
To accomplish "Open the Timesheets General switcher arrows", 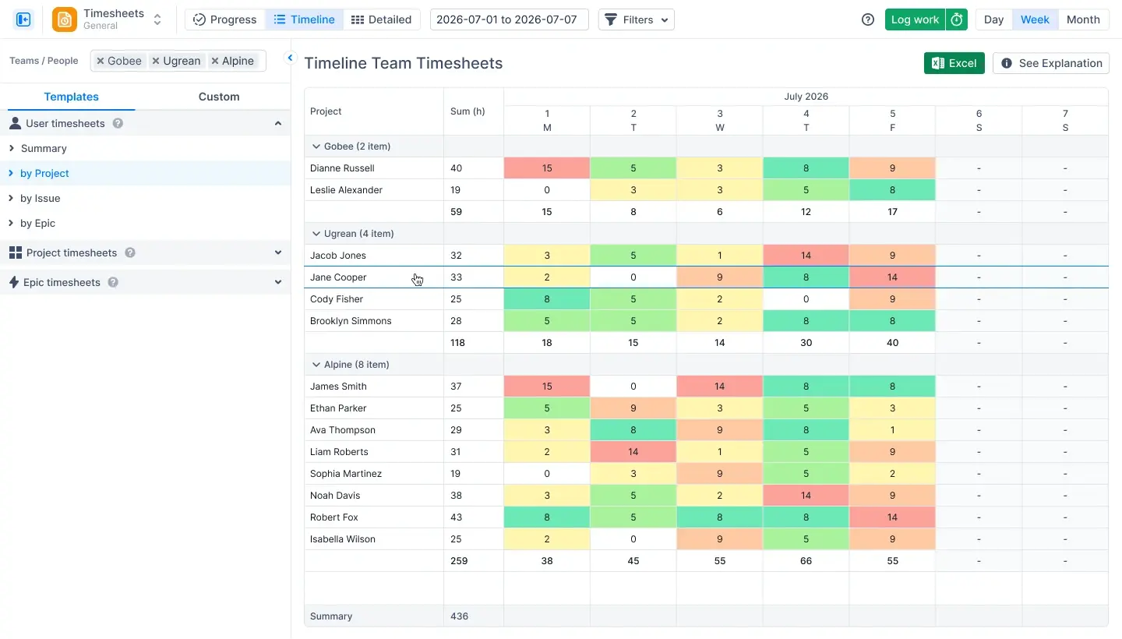I will pos(157,19).
